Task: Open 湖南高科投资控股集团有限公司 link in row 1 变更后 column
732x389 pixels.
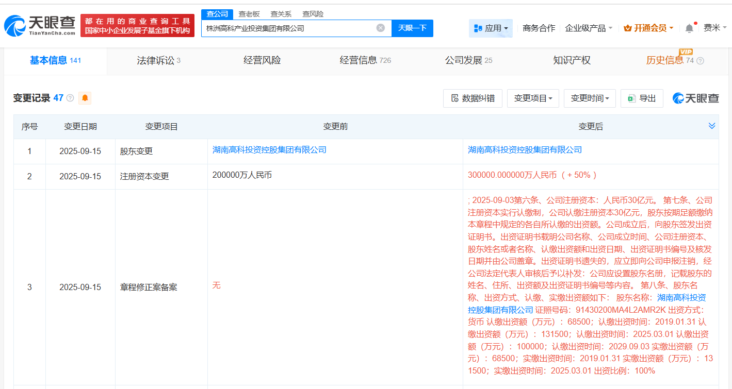Action: [525, 150]
